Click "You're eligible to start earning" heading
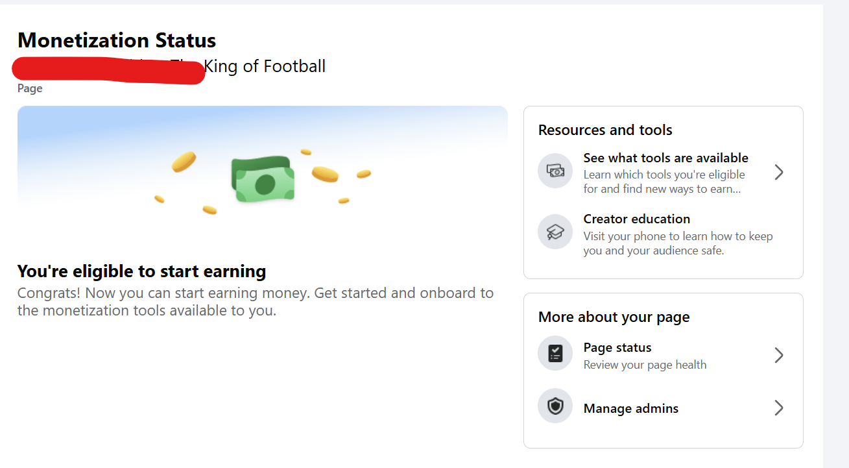This screenshot has width=849, height=468. click(141, 271)
